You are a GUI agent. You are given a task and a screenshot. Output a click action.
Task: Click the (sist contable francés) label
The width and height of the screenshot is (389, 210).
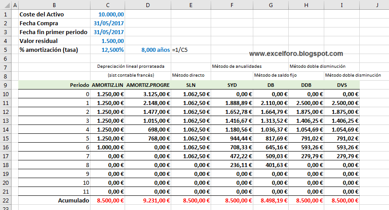(131, 75)
